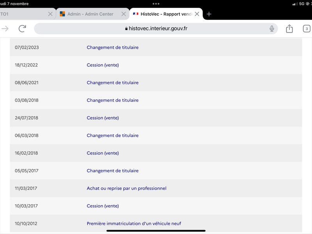Switch to the Admin - Admin Center tab
Viewport: 312px width, 234px height.
90,14
